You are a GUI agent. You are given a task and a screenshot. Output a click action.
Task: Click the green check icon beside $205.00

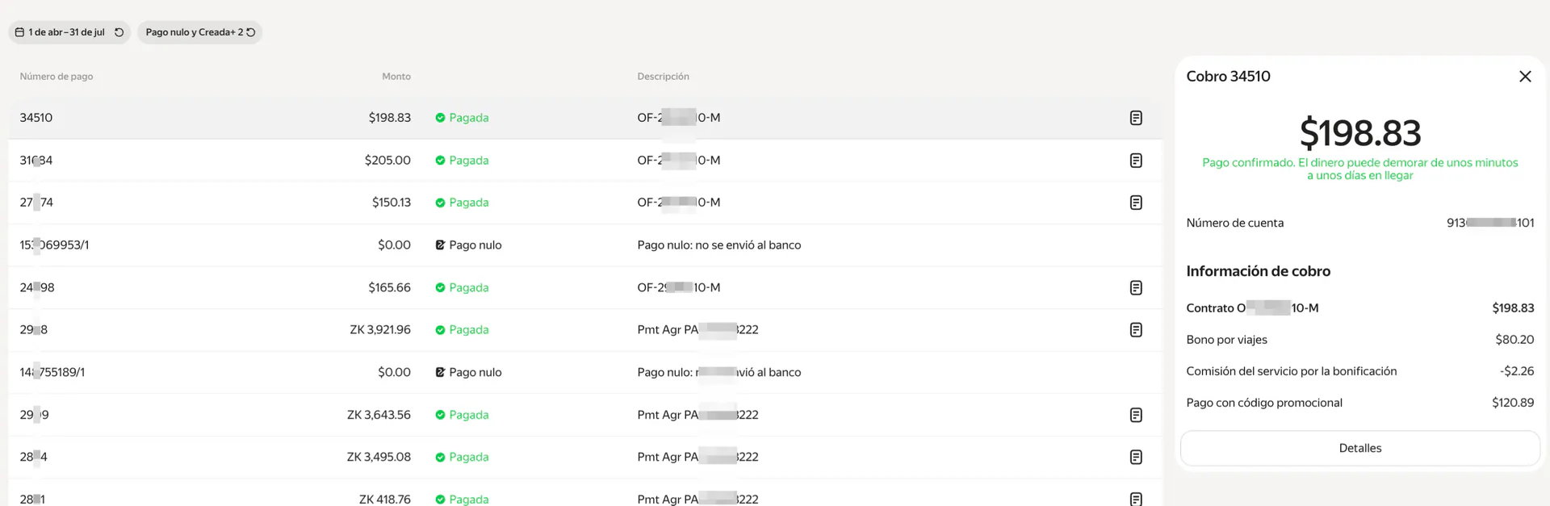[440, 161]
